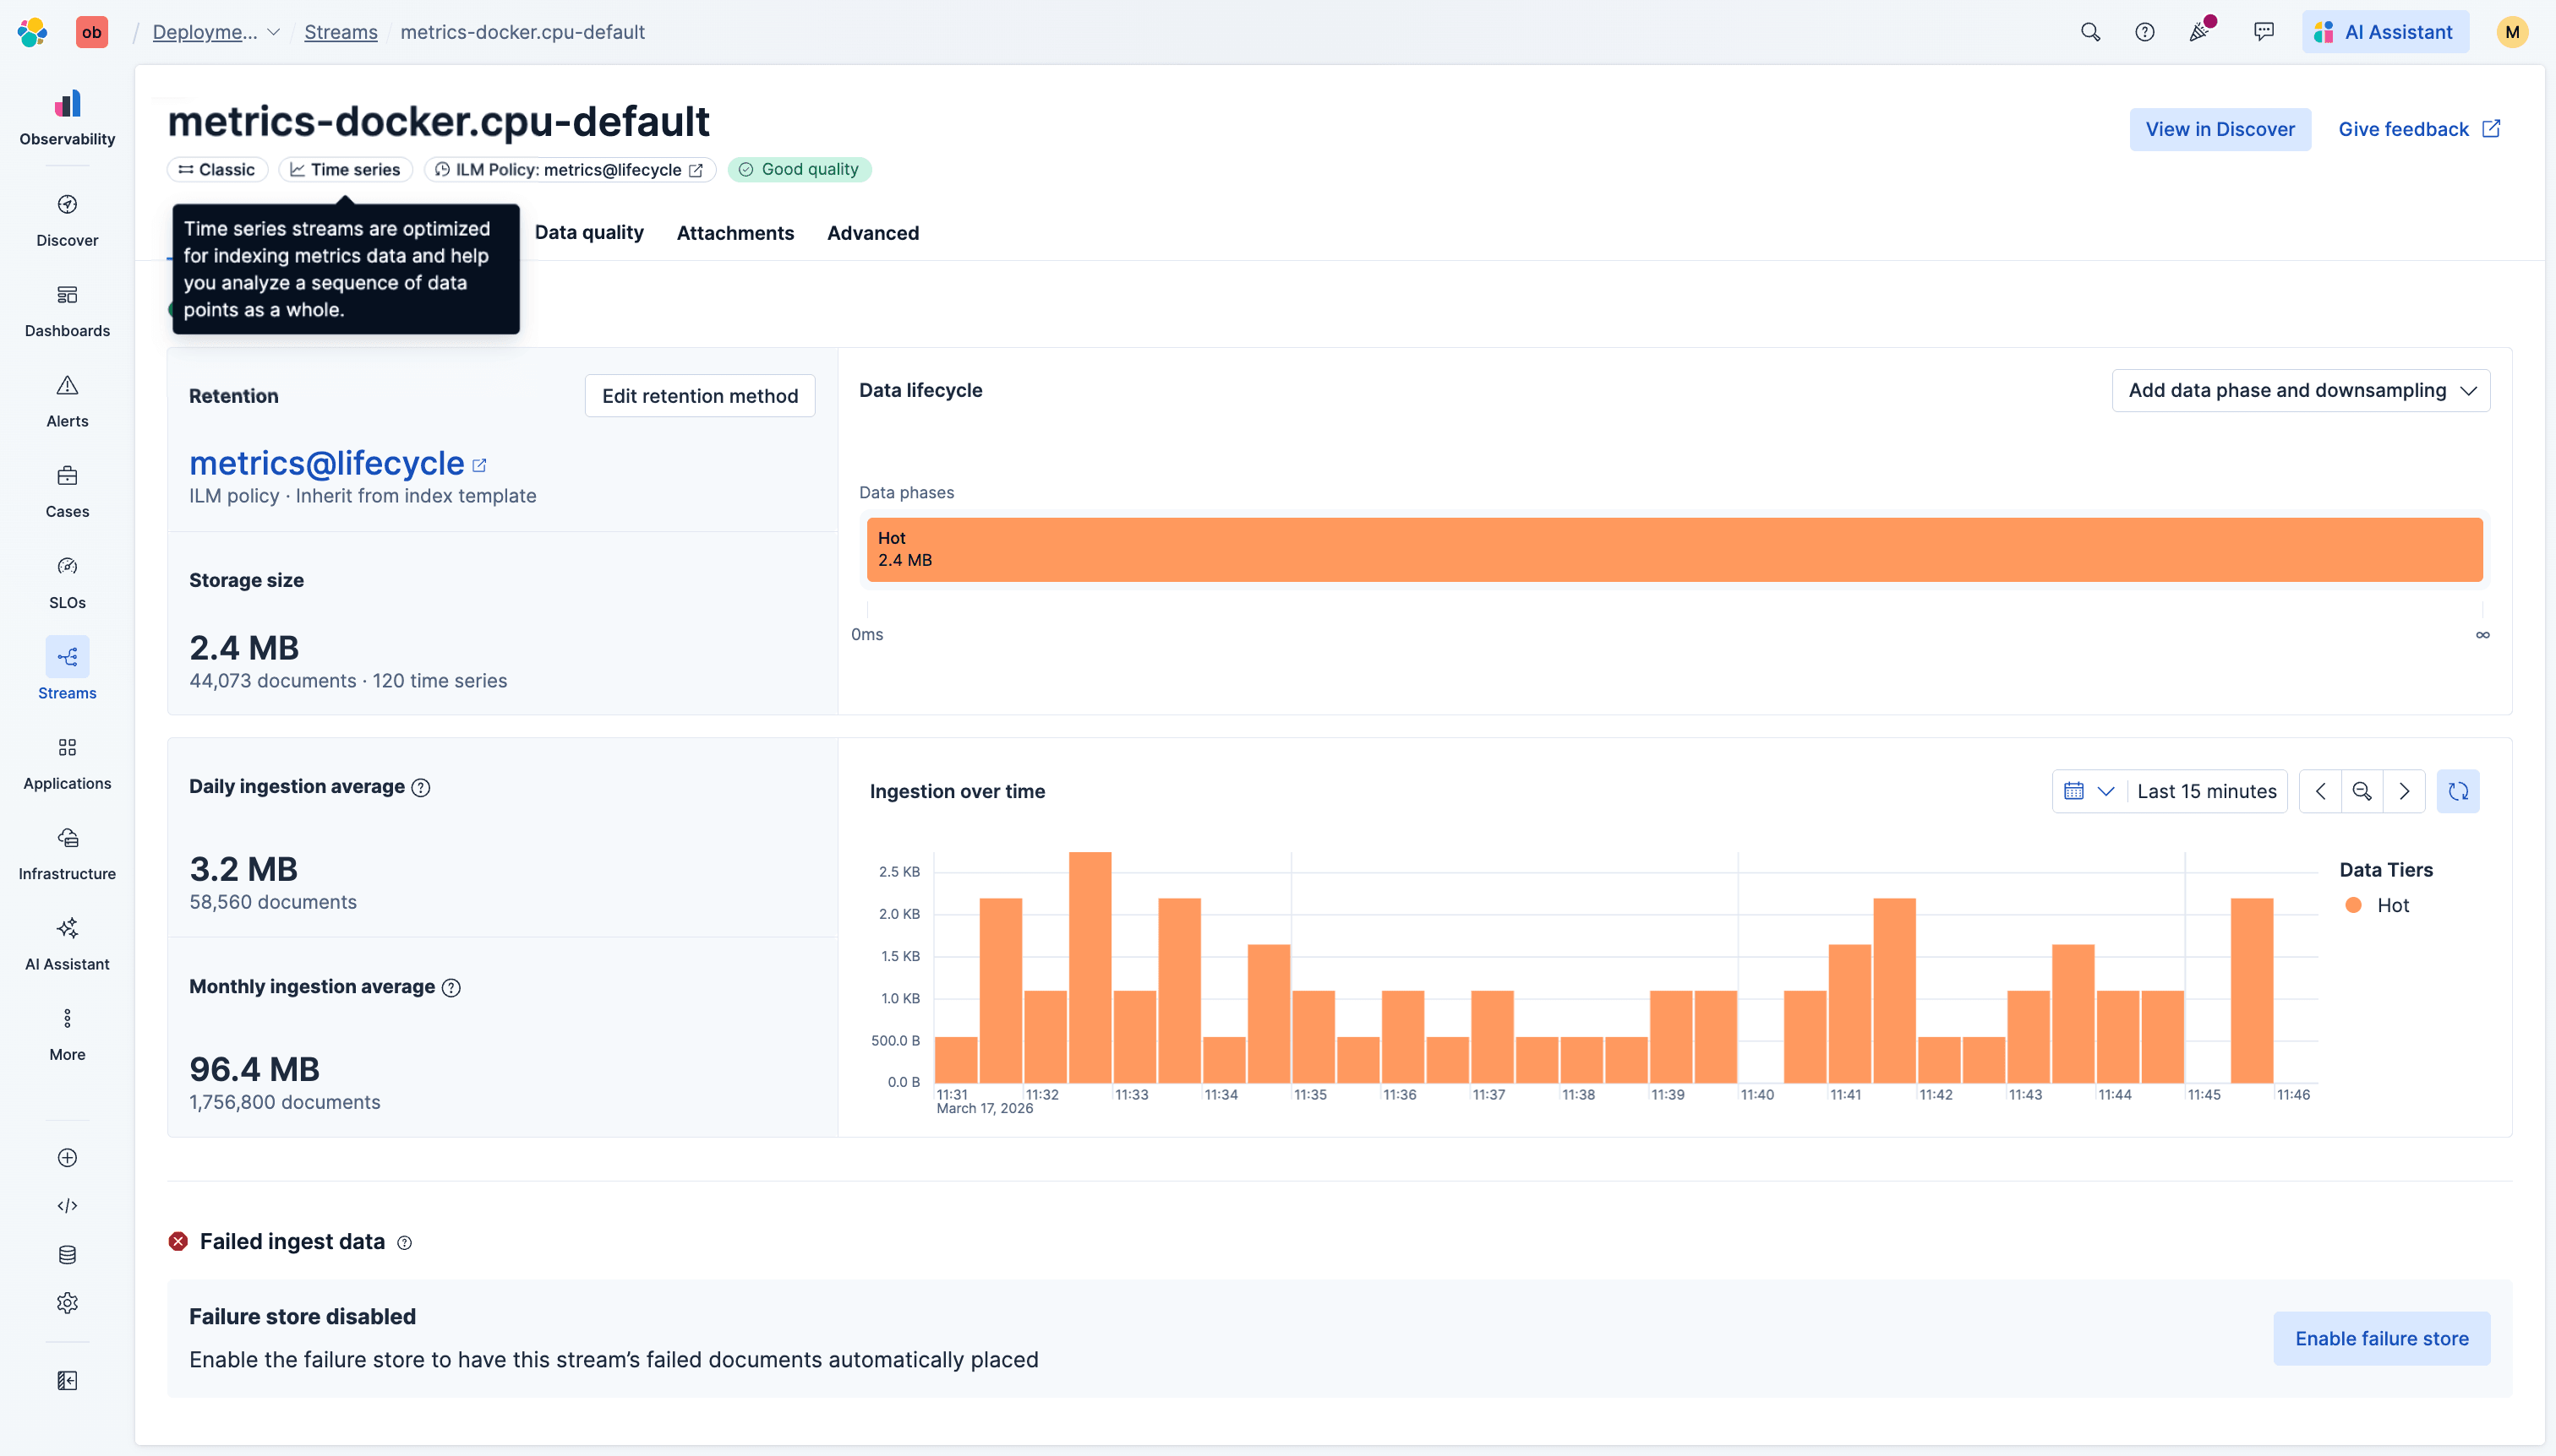Switch to the Data quality tab
2556x1456 pixels.
coord(588,232)
